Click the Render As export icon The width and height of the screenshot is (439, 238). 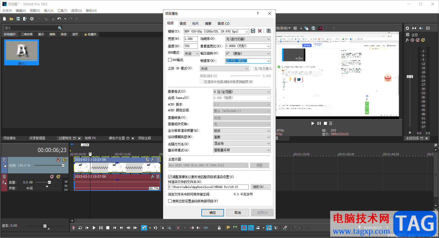(25, 19)
